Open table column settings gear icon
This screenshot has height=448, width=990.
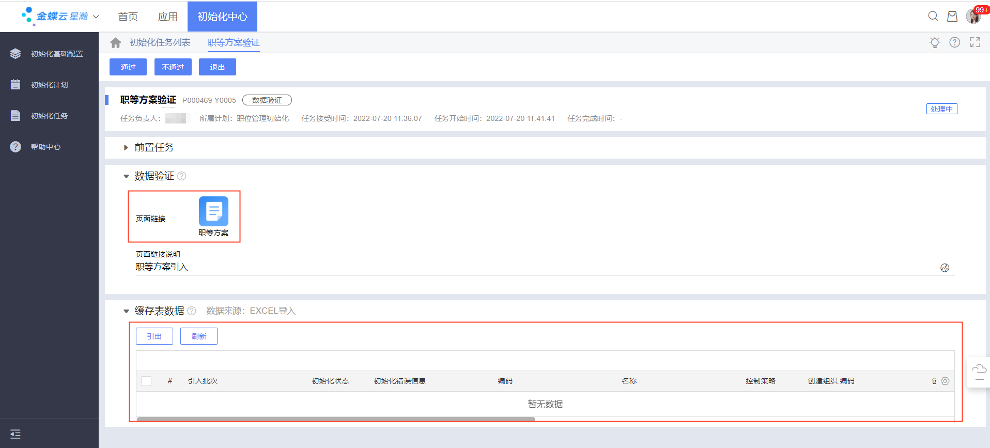[x=945, y=381]
